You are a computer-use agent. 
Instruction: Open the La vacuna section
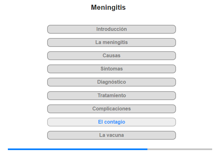click(x=111, y=135)
